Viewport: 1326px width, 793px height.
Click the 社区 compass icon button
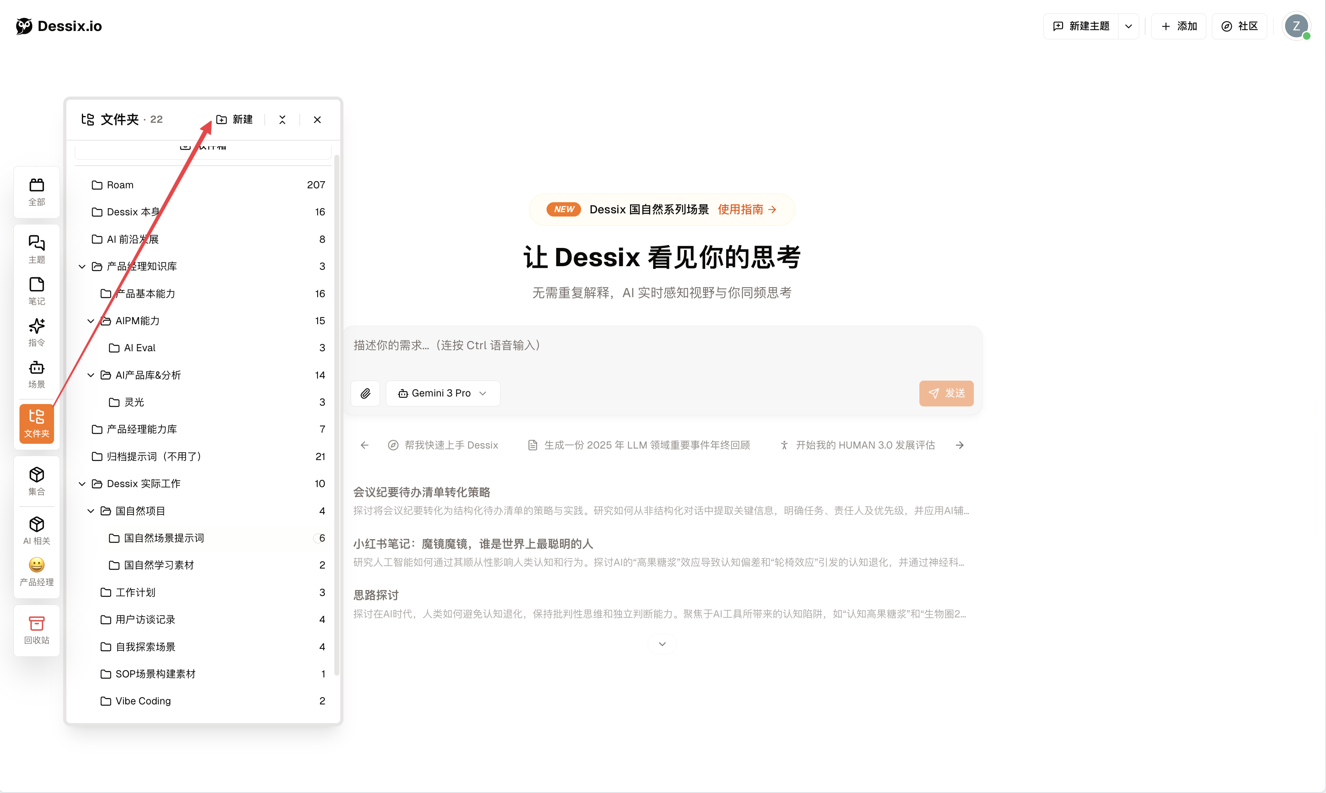(1240, 26)
